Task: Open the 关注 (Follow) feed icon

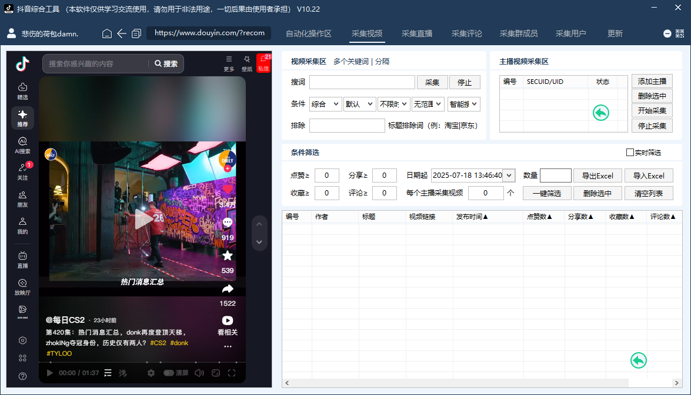Action: (x=22, y=168)
